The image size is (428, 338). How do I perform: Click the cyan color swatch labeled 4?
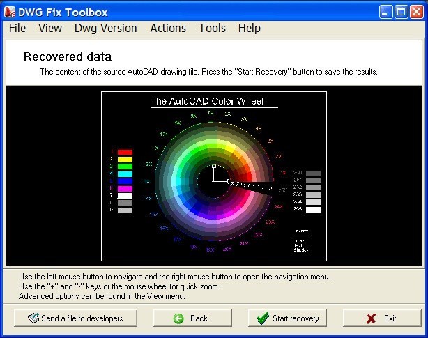click(x=125, y=174)
